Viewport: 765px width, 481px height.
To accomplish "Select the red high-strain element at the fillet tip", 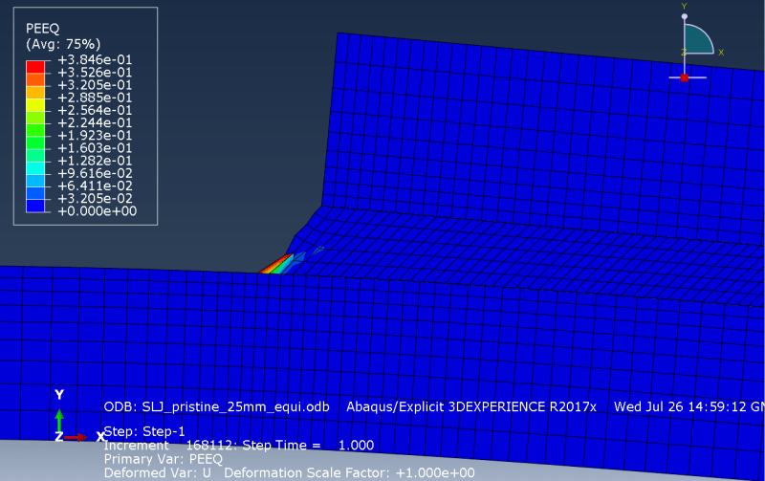I will (275, 265).
